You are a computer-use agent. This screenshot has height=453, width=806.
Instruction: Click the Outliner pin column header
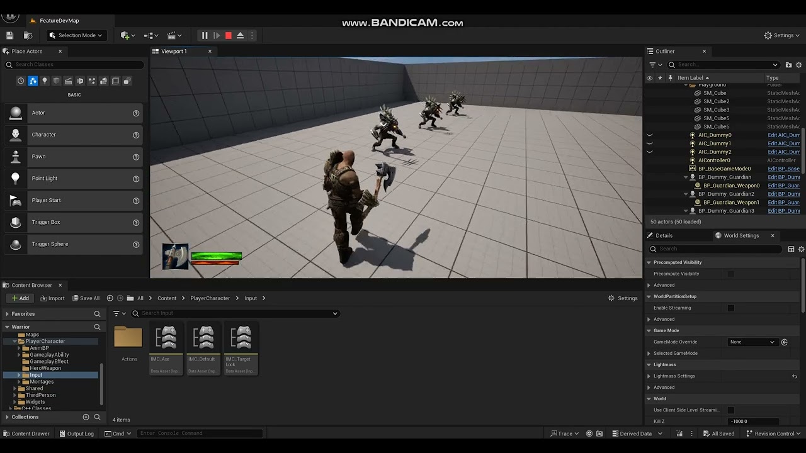670,78
